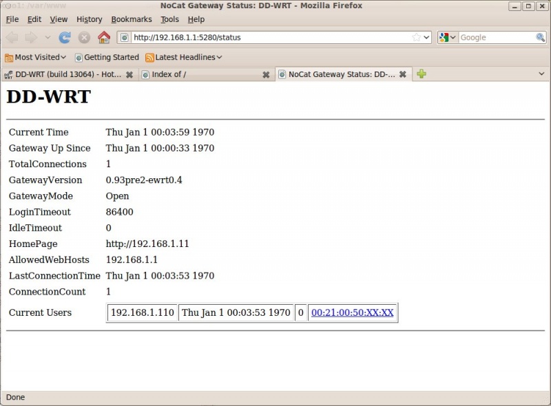Screen dimensions: 551x406
Task: Click the magnifying glass to run the search
Action: 541,37
